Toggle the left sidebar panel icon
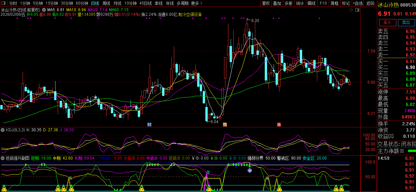416x192 pixels. pyautogui.click(x=4, y=4)
